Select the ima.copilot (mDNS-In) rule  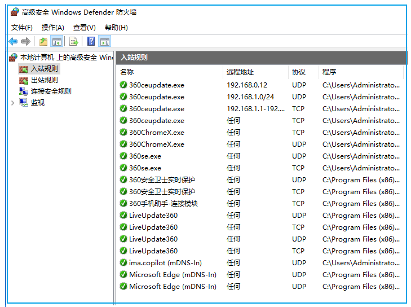tap(261, 262)
